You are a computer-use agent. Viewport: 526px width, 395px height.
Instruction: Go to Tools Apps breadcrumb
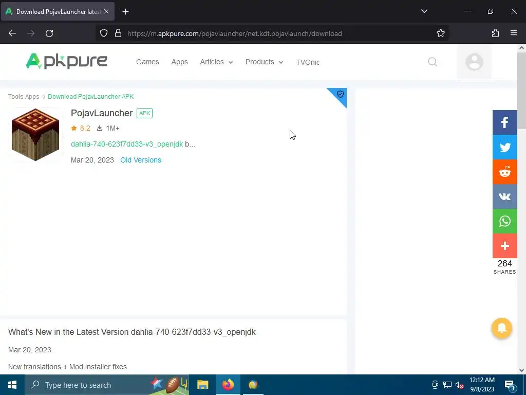point(24,97)
